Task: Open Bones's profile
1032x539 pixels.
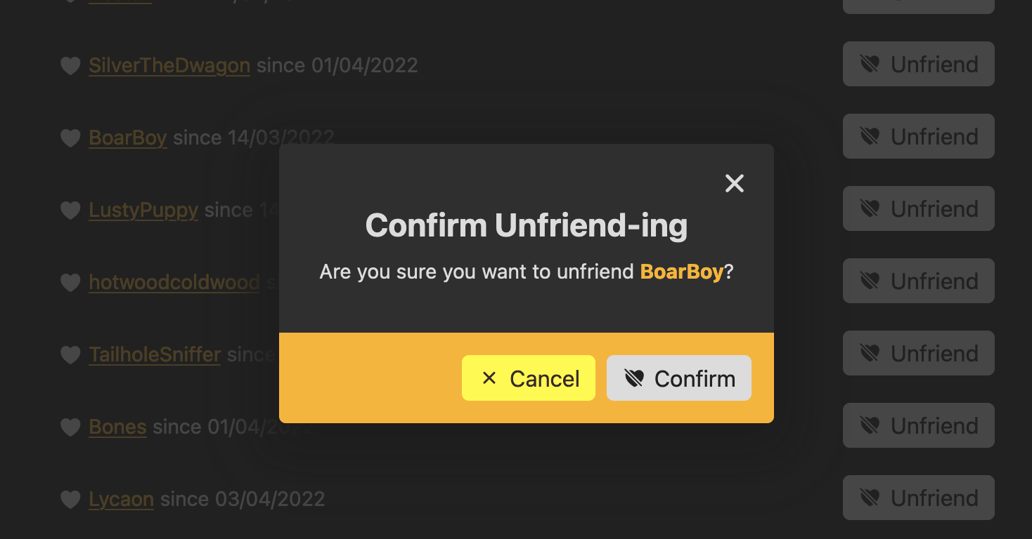Action: (x=117, y=427)
